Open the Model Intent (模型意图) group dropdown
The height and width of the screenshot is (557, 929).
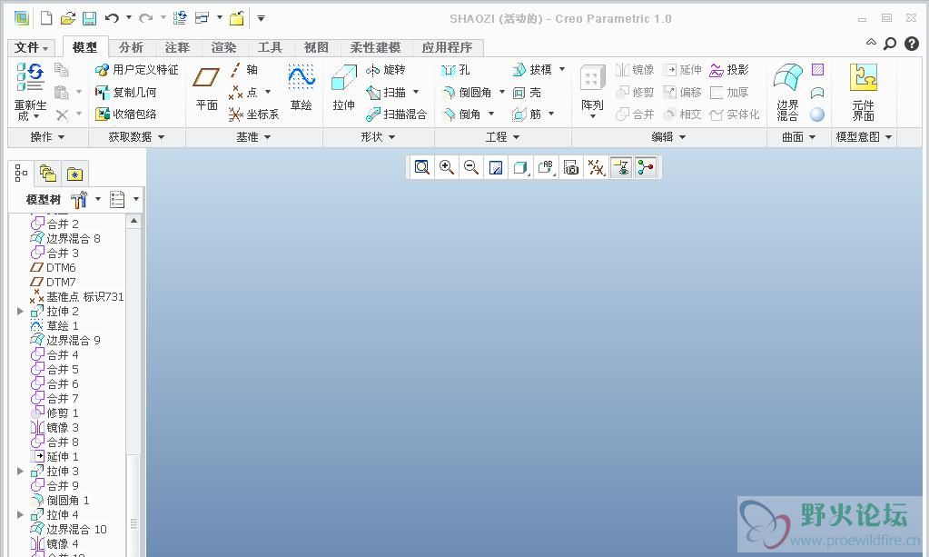pos(864,137)
